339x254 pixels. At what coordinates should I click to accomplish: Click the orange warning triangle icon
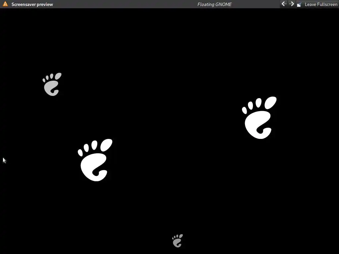click(x=5, y=4)
